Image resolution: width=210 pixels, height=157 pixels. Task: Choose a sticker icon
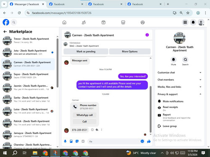click(x=77, y=142)
